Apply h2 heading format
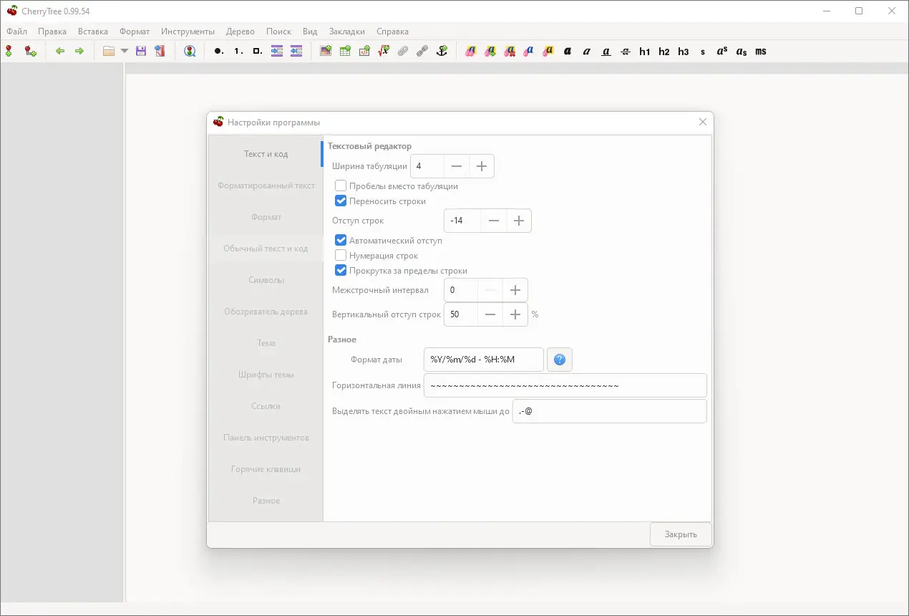 point(664,51)
